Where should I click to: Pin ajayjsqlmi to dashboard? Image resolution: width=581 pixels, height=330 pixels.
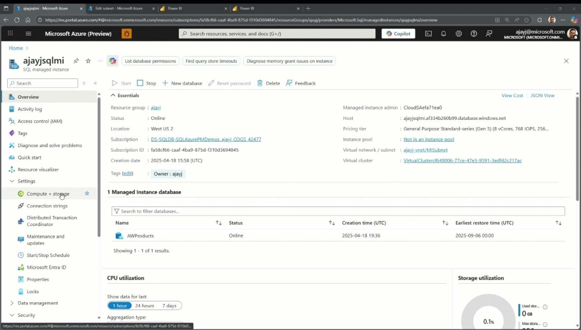point(76,61)
